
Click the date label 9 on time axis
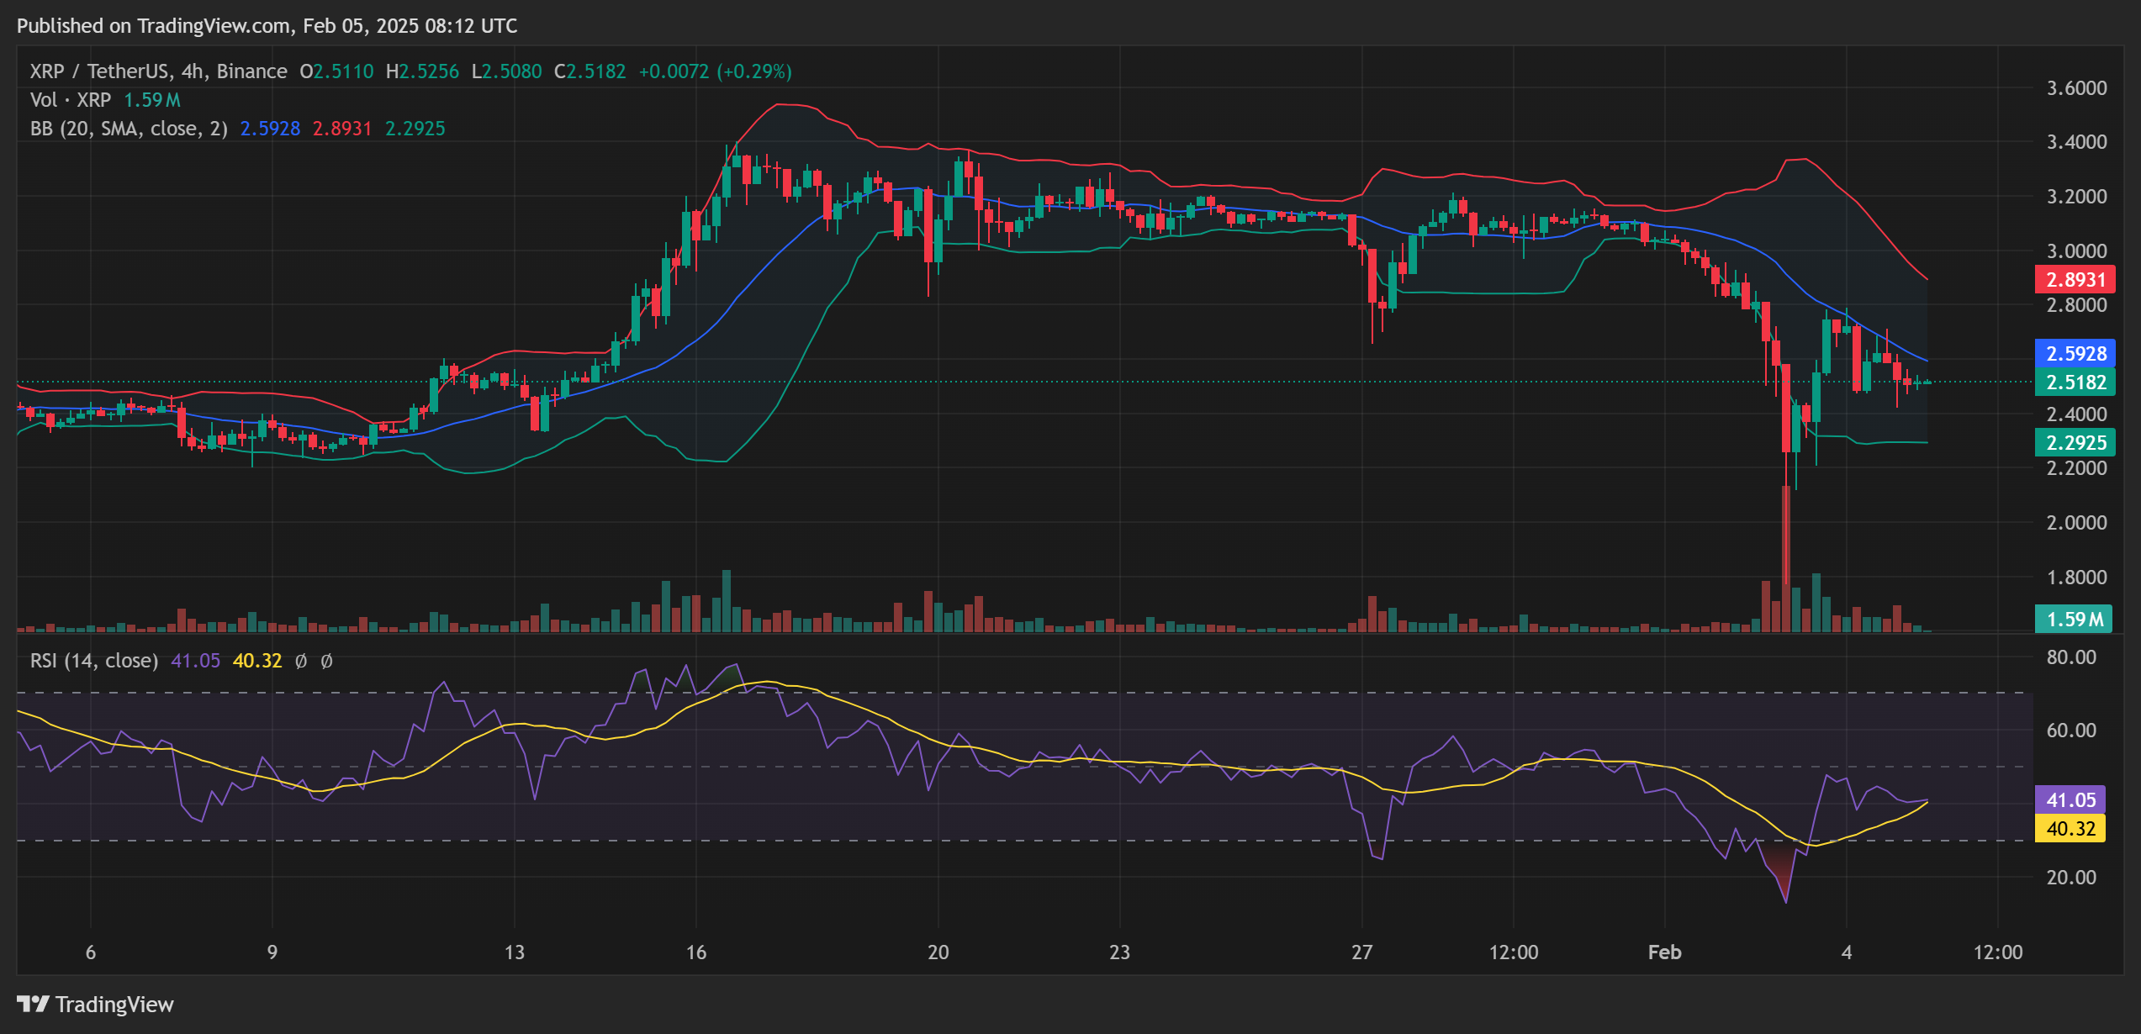point(272,952)
